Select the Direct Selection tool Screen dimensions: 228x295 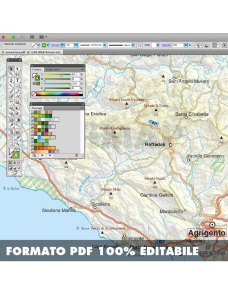point(18,68)
